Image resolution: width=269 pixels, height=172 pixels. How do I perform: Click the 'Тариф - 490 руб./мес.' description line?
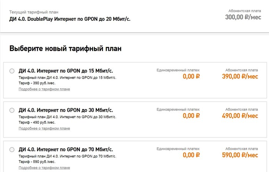(37, 122)
